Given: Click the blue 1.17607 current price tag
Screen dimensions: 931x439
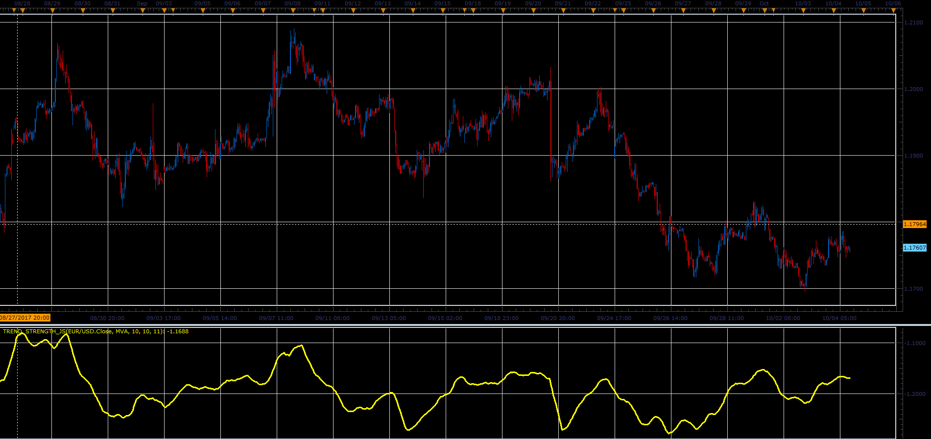Looking at the screenshot, I should (915, 248).
